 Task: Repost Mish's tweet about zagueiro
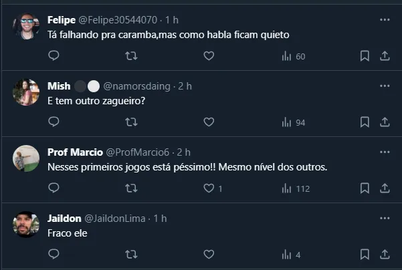pyautogui.click(x=132, y=122)
